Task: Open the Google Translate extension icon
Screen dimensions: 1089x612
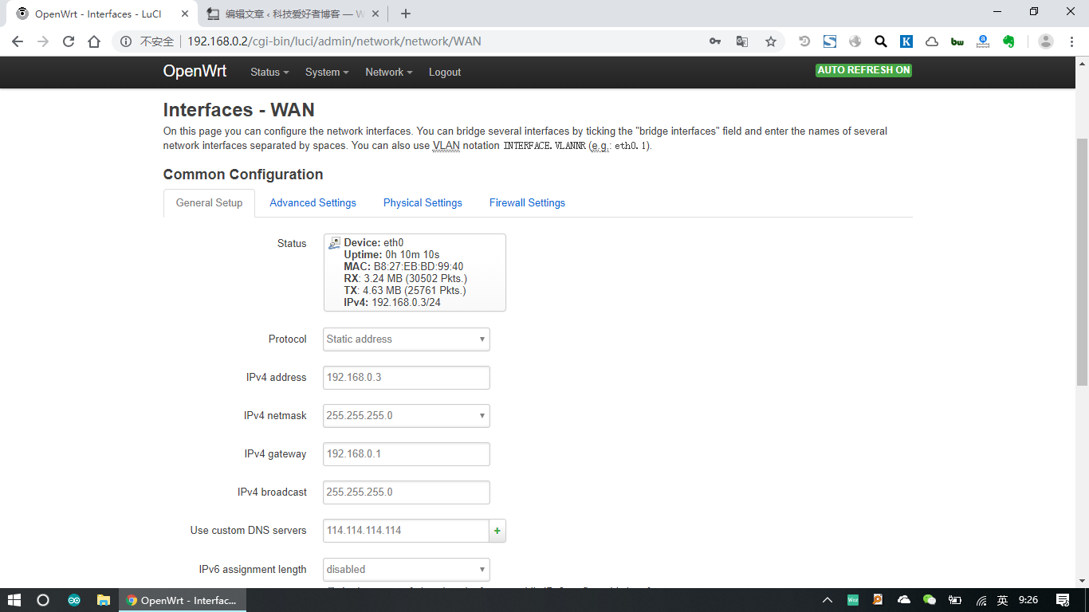Action: tap(742, 40)
